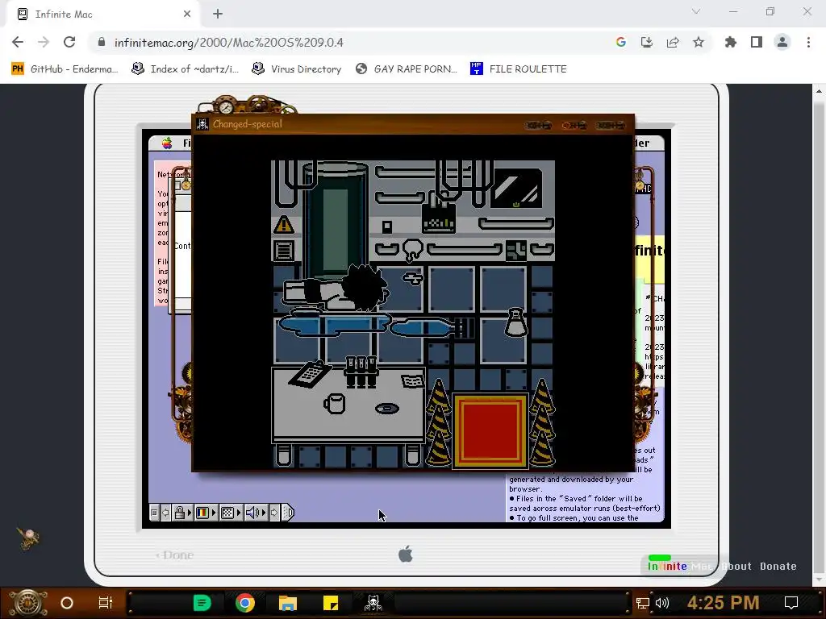This screenshot has height=619, width=826.
Task: Toggle Chrome side panel
Action: pos(757,42)
